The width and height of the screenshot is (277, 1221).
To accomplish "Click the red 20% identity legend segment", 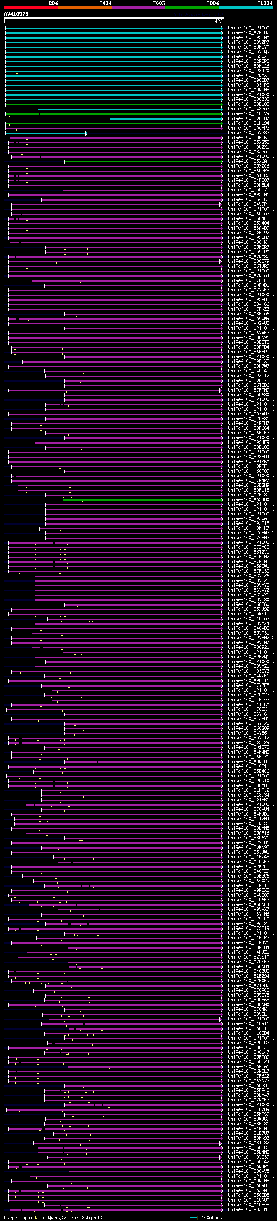I will click(31, 8).
